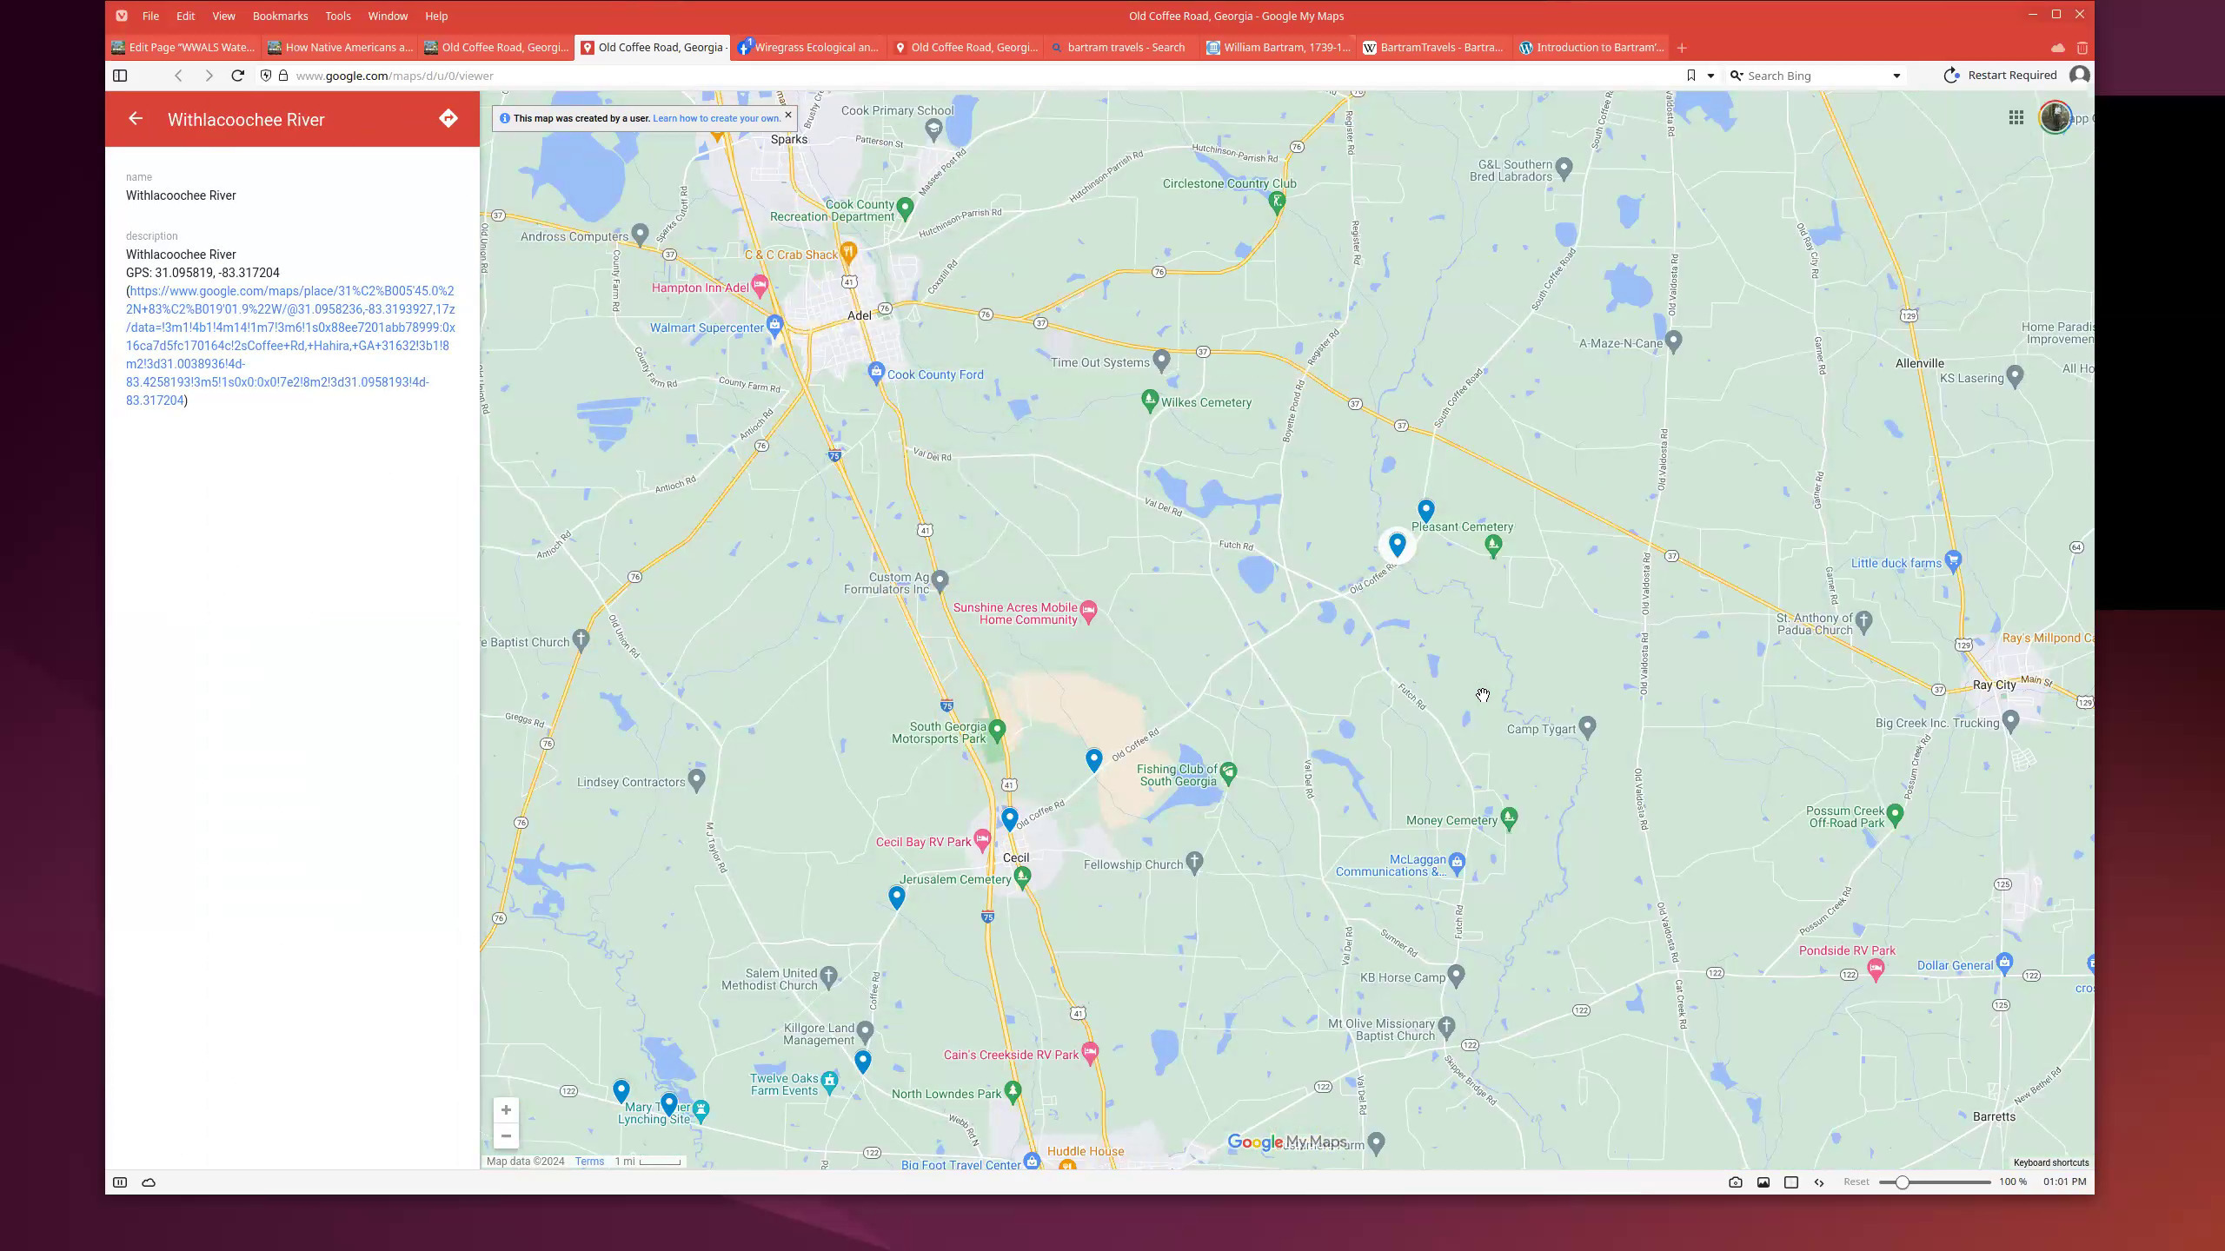Click Keyboard shortcuts on the map

pyautogui.click(x=2051, y=1162)
